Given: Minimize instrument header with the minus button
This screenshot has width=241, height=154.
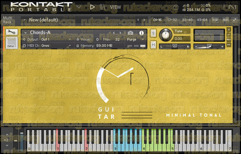Looking at the screenshot, I should click(x=229, y=35).
